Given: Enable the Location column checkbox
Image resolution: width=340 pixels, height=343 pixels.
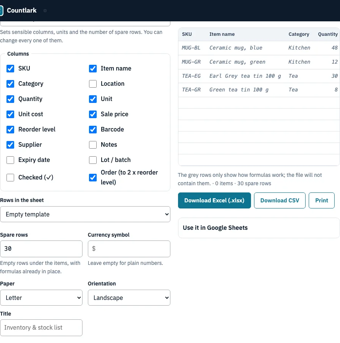Looking at the screenshot, I should (93, 84).
